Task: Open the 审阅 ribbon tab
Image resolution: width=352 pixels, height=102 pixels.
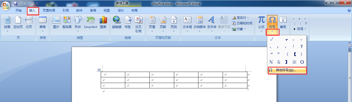Action: pos(93,11)
